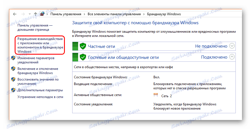Open Включение и отключение брандмауэра Windows
The image size is (251, 129).
(38, 71)
